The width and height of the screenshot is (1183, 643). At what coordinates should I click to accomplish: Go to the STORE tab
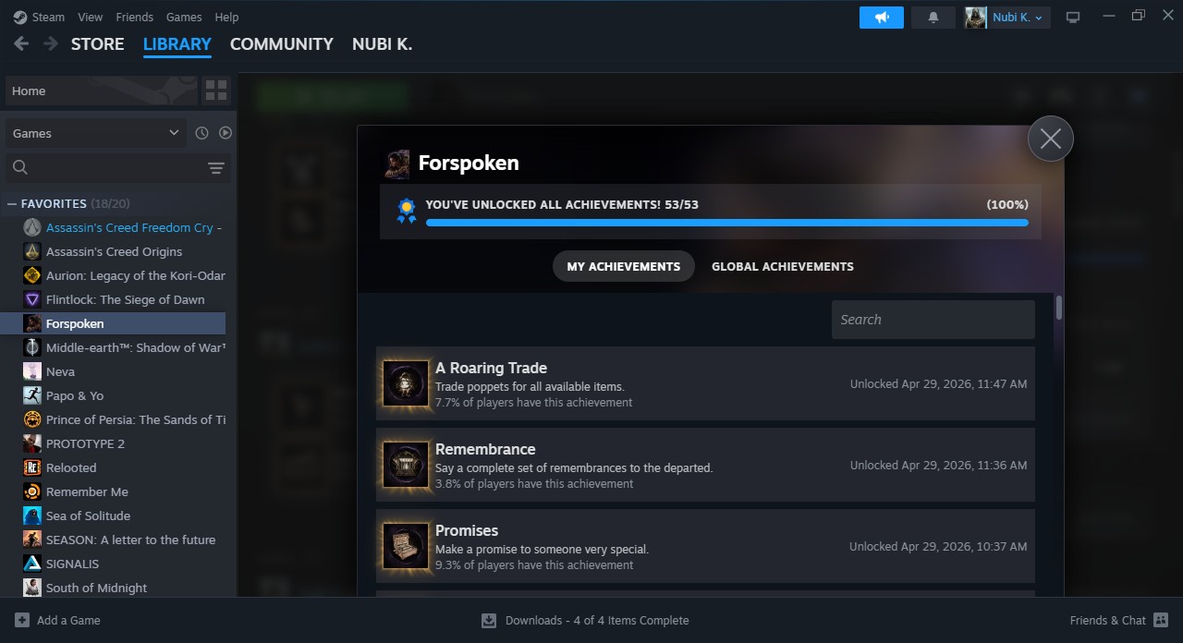tap(98, 44)
